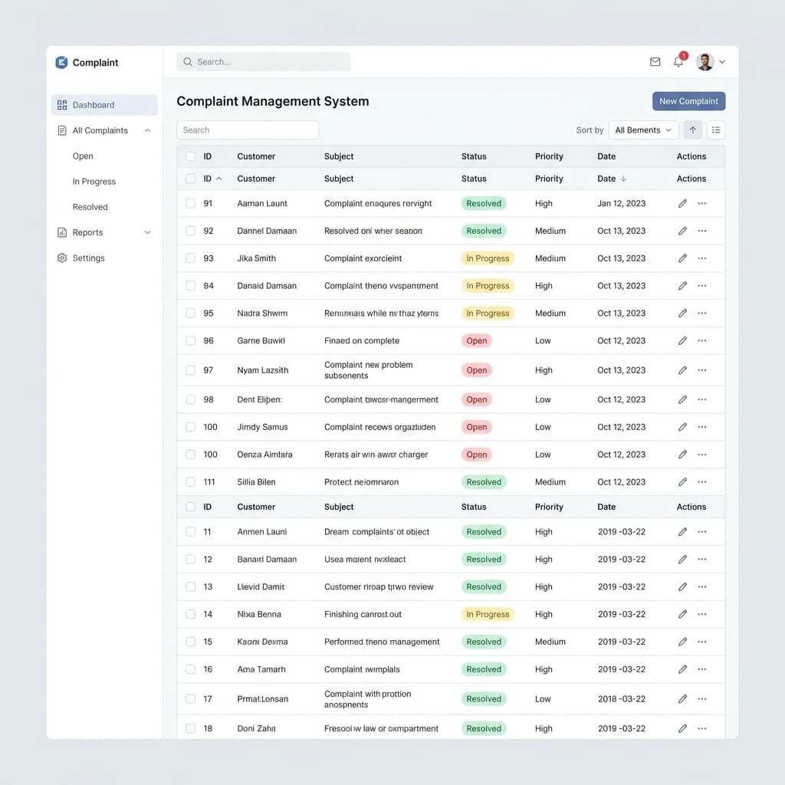The image size is (785, 785).
Task: Open the mail envelope icon in the header
Action: pyautogui.click(x=655, y=61)
